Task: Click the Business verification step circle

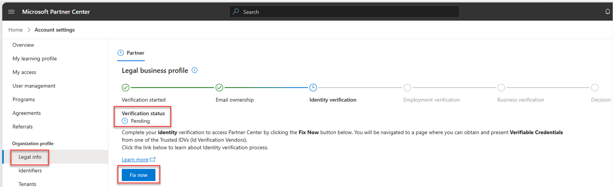Action: (x=501, y=88)
